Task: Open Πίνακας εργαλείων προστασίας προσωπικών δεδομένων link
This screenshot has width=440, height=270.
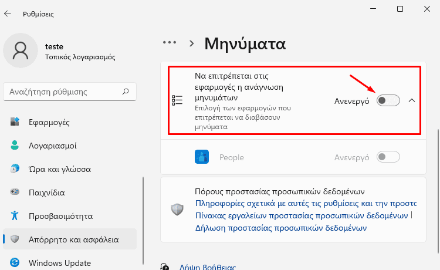Action: tap(302, 215)
